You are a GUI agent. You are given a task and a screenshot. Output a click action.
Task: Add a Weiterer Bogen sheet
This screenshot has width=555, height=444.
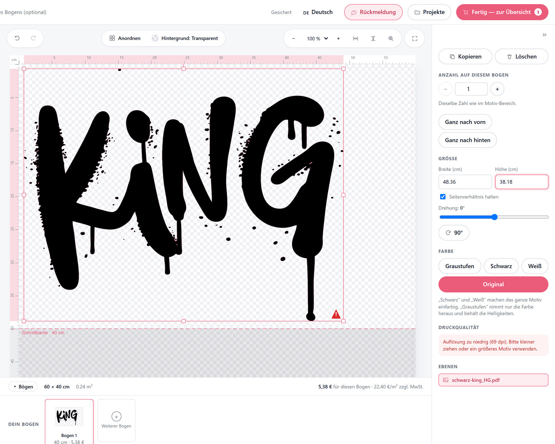(117, 421)
